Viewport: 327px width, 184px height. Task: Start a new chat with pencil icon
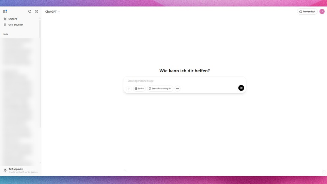click(36, 12)
